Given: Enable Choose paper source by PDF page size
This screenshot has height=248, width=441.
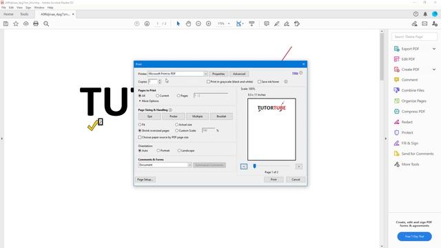Looking at the screenshot, I should click(x=140, y=138).
